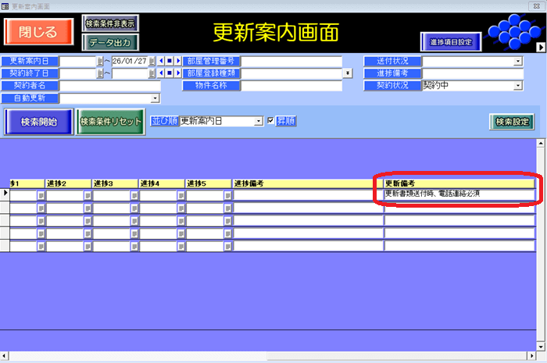Click the left arrow beside 更新案内日 range
547x363 pixels.
pos(161,61)
